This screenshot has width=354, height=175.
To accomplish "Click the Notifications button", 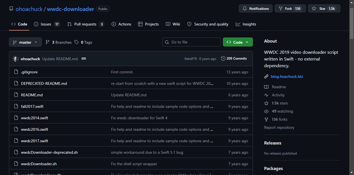I will 256,9.
